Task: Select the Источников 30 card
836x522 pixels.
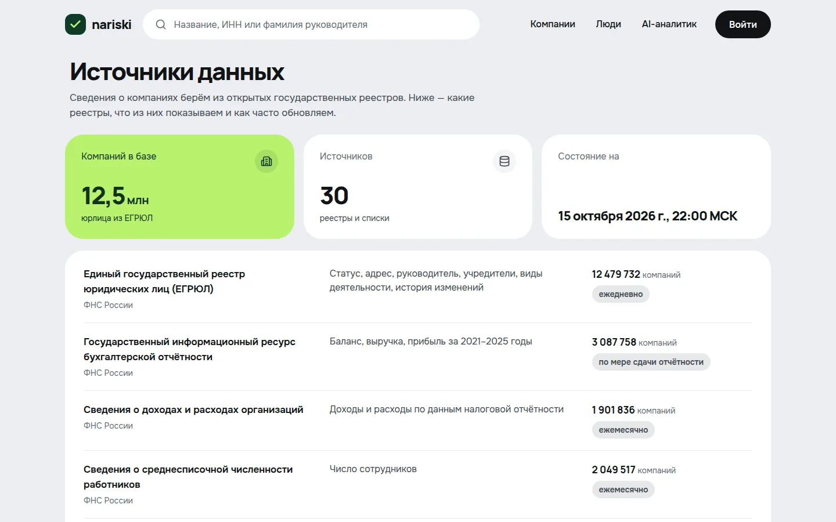Action: (x=418, y=187)
